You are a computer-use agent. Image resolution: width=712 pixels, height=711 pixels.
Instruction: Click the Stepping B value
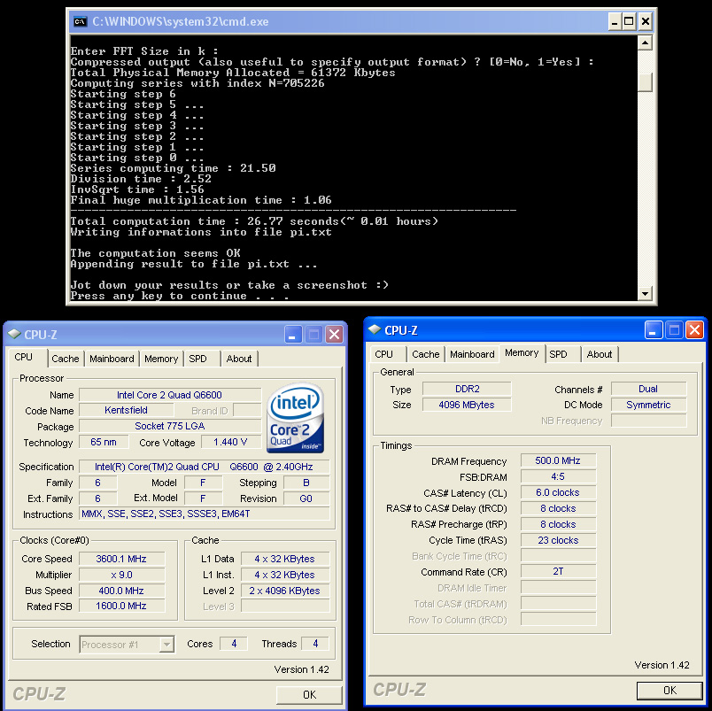306,483
